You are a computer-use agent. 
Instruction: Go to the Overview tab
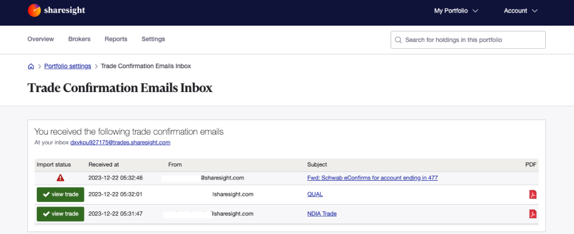click(x=41, y=39)
